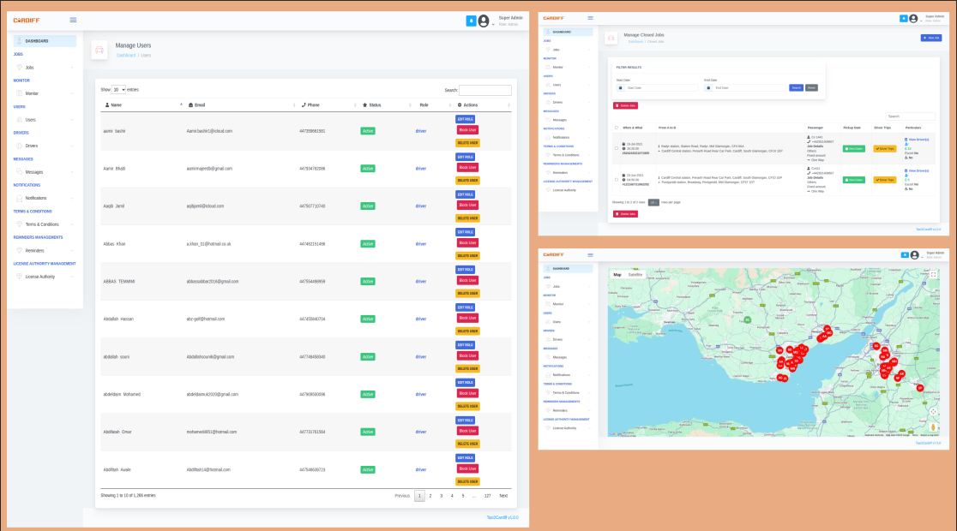Image resolution: width=957 pixels, height=531 pixels.
Task: Switch the map to Satellite view
Action: coord(635,274)
